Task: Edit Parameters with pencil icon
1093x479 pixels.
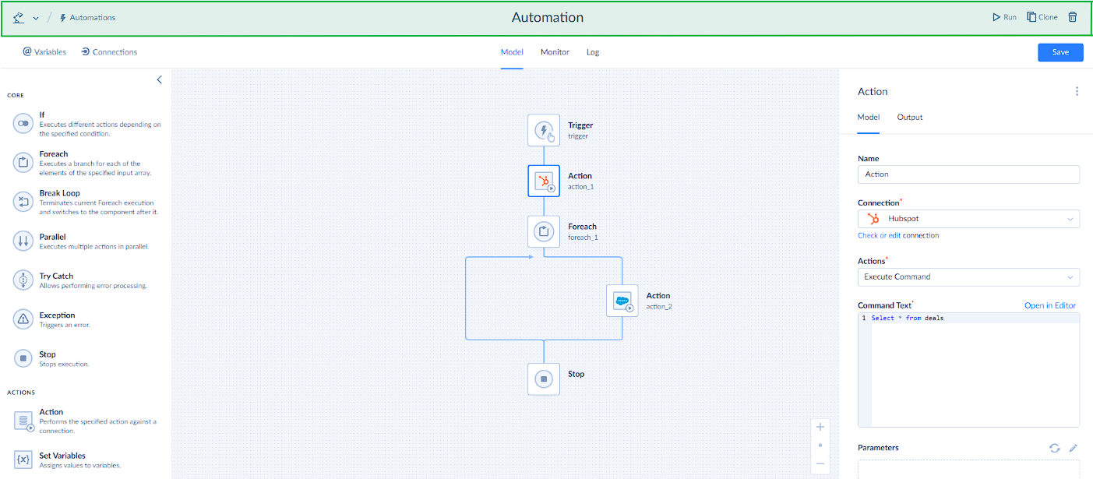Action: [x=1073, y=448]
